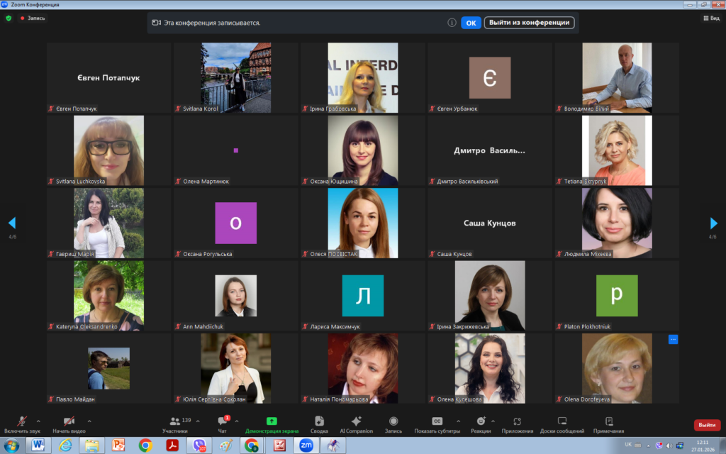726x454 pixels.
Task: Open the Сводка summary icon
Action: [319, 423]
